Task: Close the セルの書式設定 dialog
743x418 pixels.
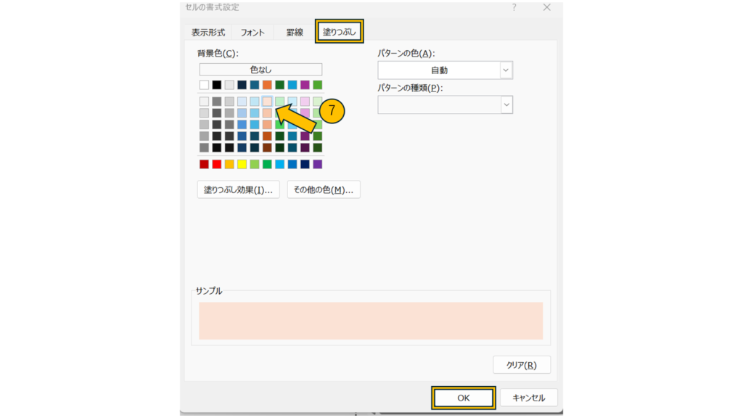Action: (x=547, y=7)
